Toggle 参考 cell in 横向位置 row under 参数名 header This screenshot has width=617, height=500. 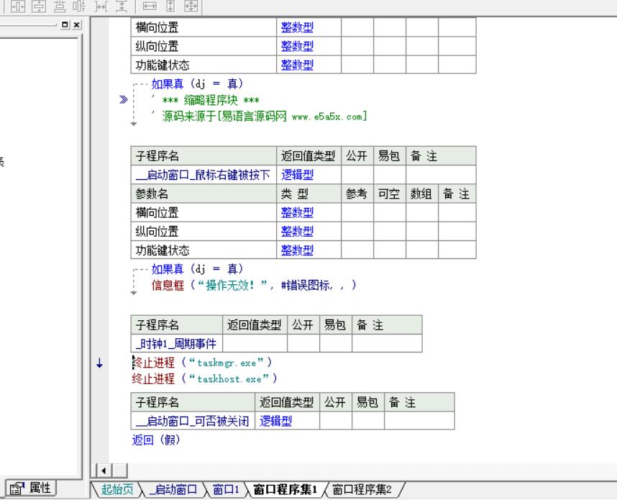tap(357, 213)
